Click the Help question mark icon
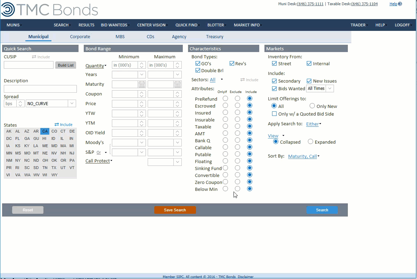Screen dimensions: 417x279 coord(400,4)
